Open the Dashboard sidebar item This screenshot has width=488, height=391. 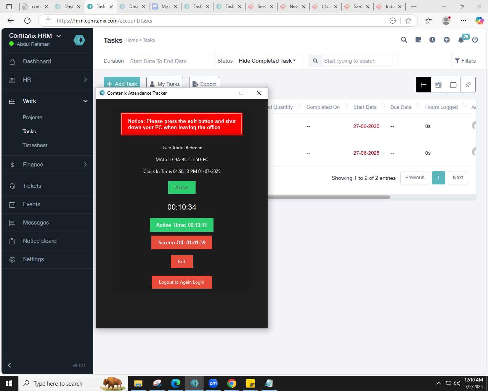pyautogui.click(x=47, y=61)
